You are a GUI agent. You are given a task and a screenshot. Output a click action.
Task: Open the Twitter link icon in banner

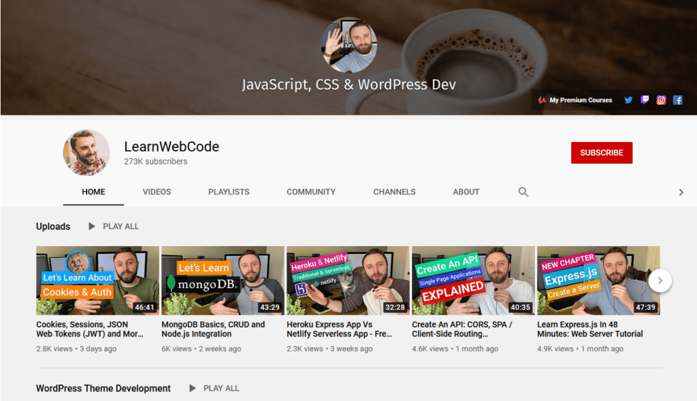[628, 100]
